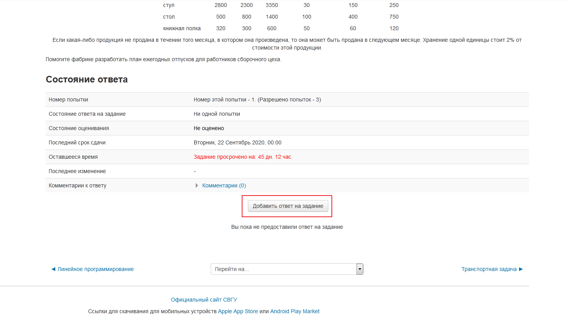Click the red overdue text Задание просрочено
Viewport: 572px width, 319px height.
[243, 157]
